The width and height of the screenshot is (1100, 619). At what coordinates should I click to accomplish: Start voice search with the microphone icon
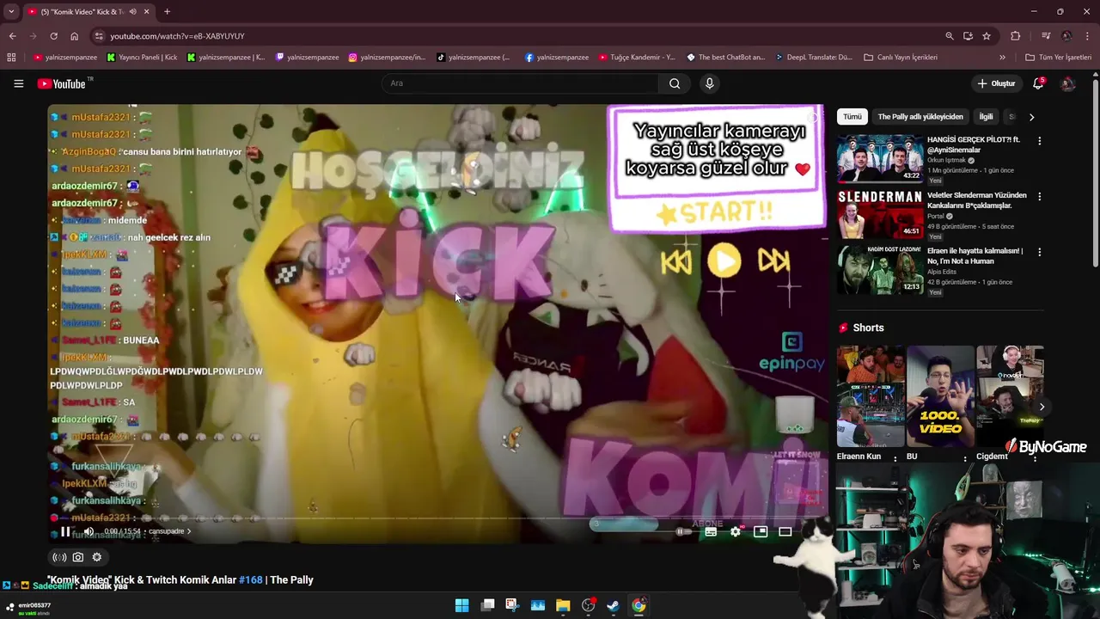pyautogui.click(x=709, y=83)
